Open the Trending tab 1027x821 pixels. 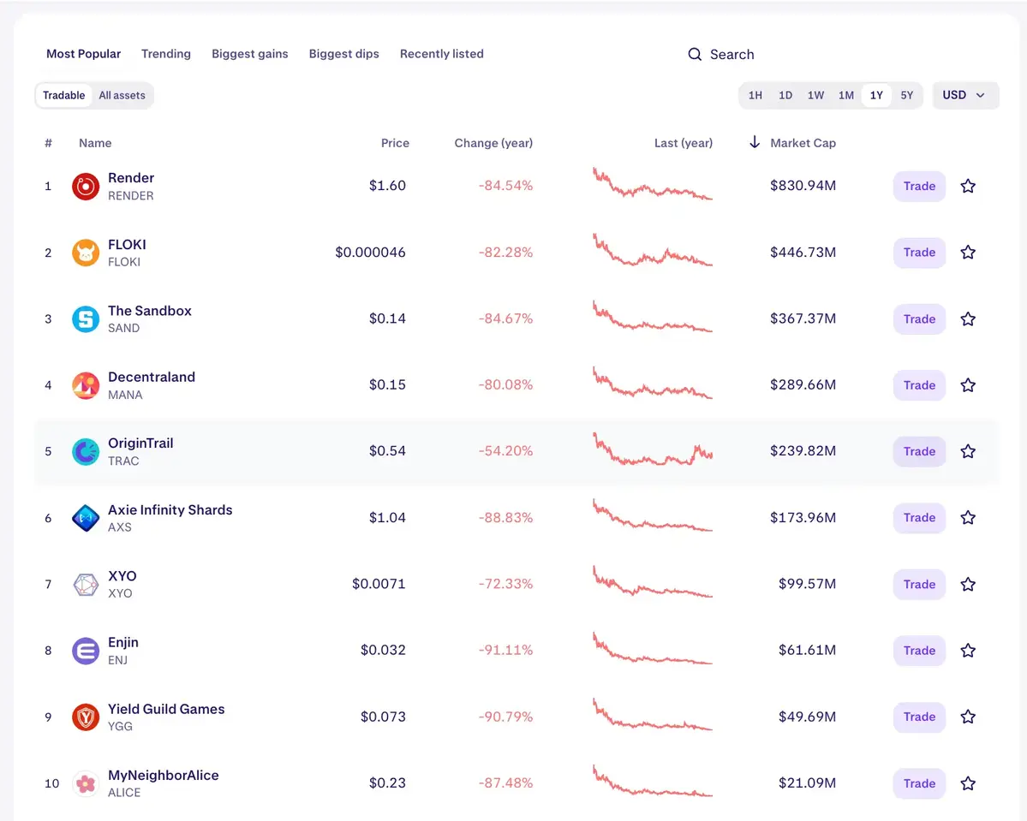[165, 54]
